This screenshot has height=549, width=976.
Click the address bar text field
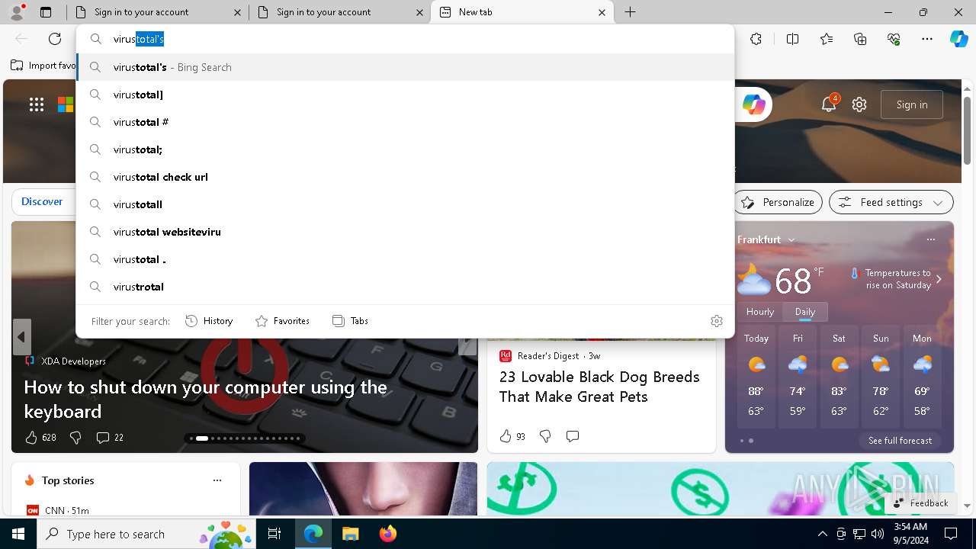point(419,39)
